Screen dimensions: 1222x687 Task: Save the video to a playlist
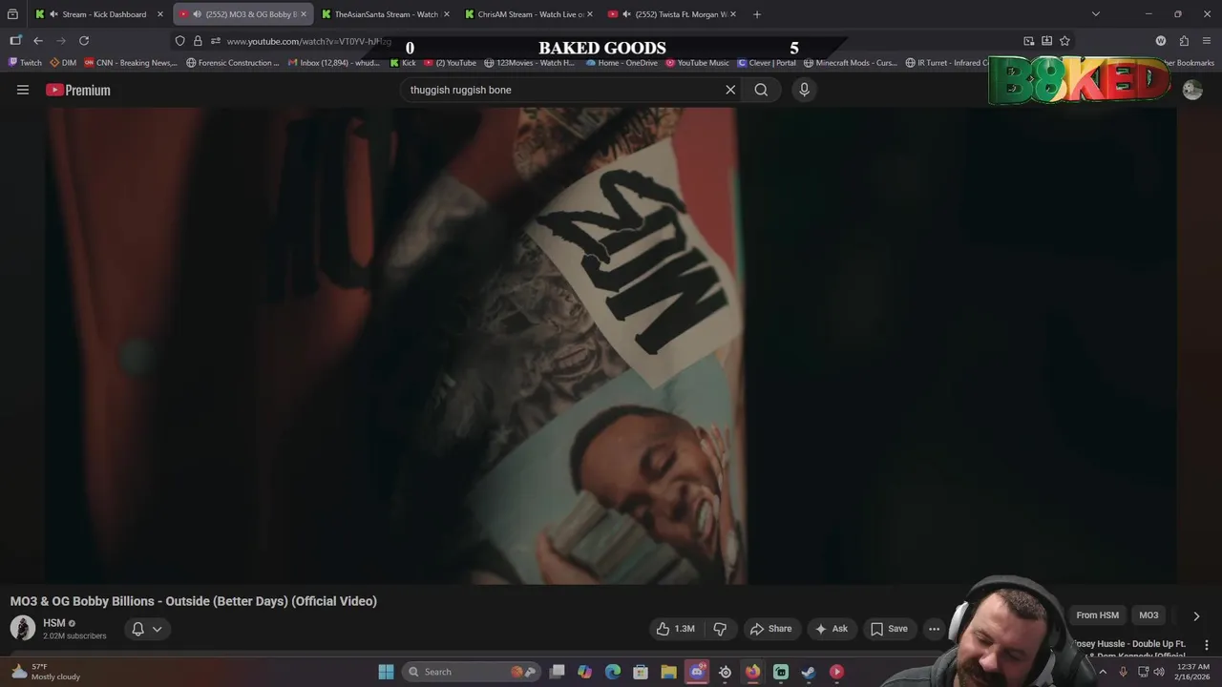(x=889, y=629)
